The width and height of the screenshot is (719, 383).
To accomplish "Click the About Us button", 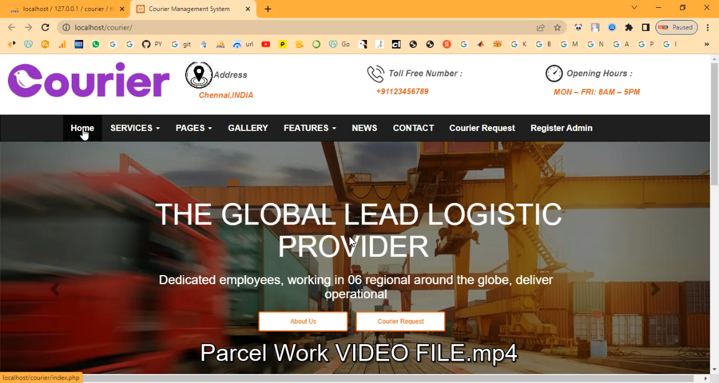I will pos(303,321).
